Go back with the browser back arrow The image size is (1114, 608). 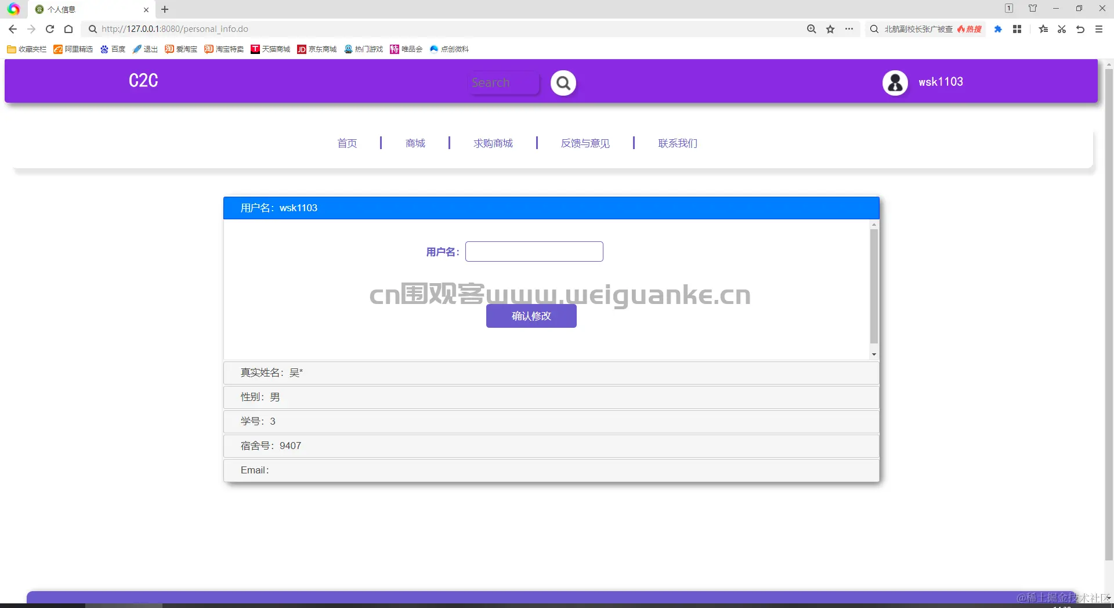pyautogui.click(x=13, y=29)
